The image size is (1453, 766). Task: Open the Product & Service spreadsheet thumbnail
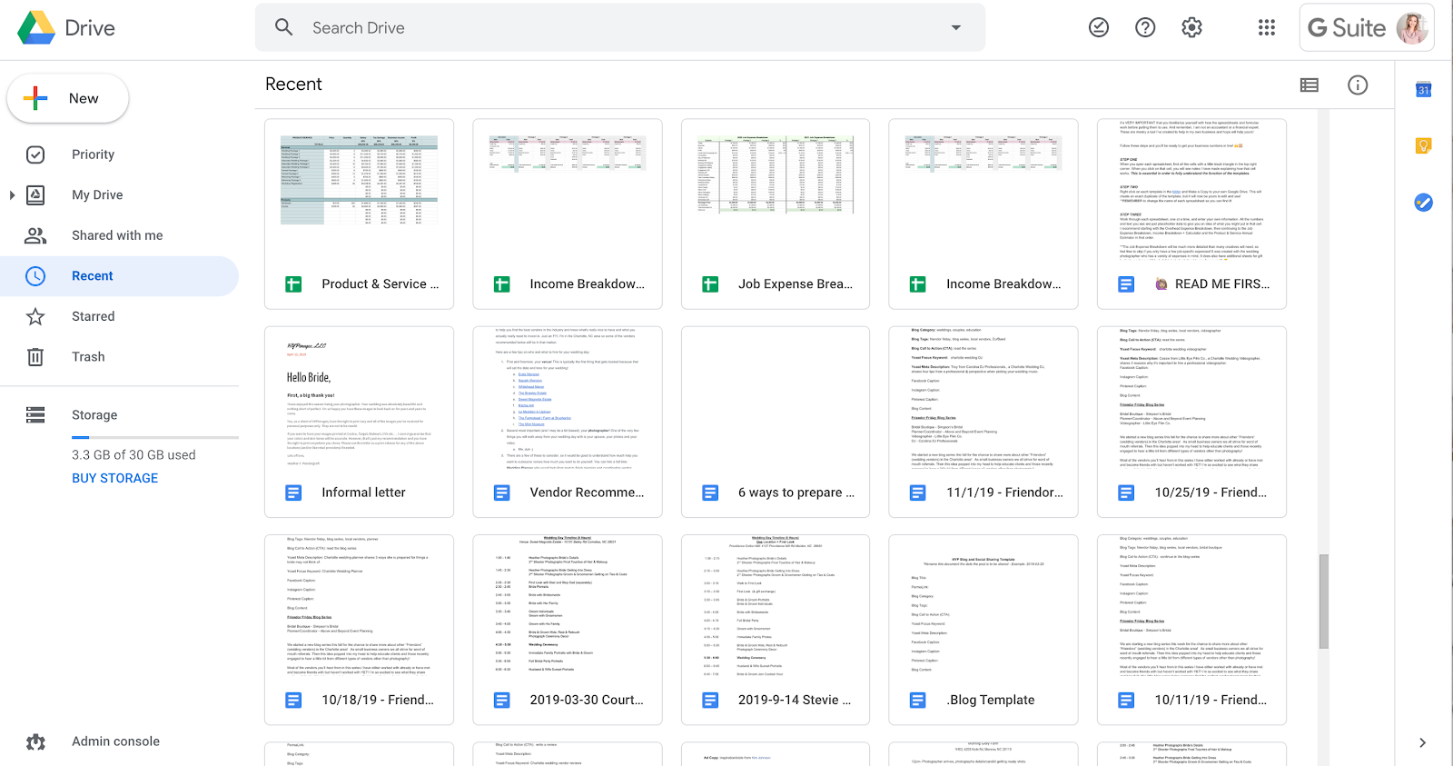tap(359, 189)
